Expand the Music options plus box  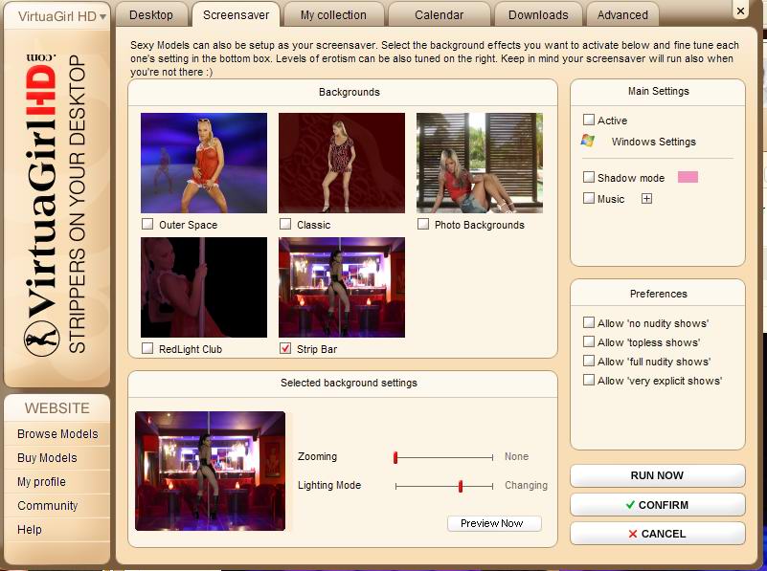(646, 198)
